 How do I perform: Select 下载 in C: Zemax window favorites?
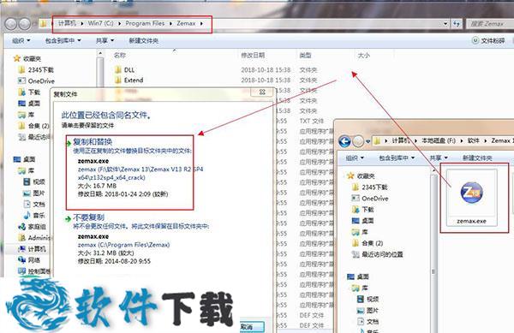29,92
